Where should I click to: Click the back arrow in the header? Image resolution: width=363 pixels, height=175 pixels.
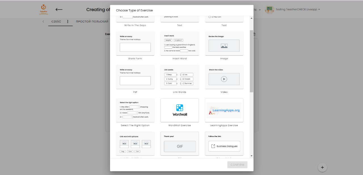(59, 10)
